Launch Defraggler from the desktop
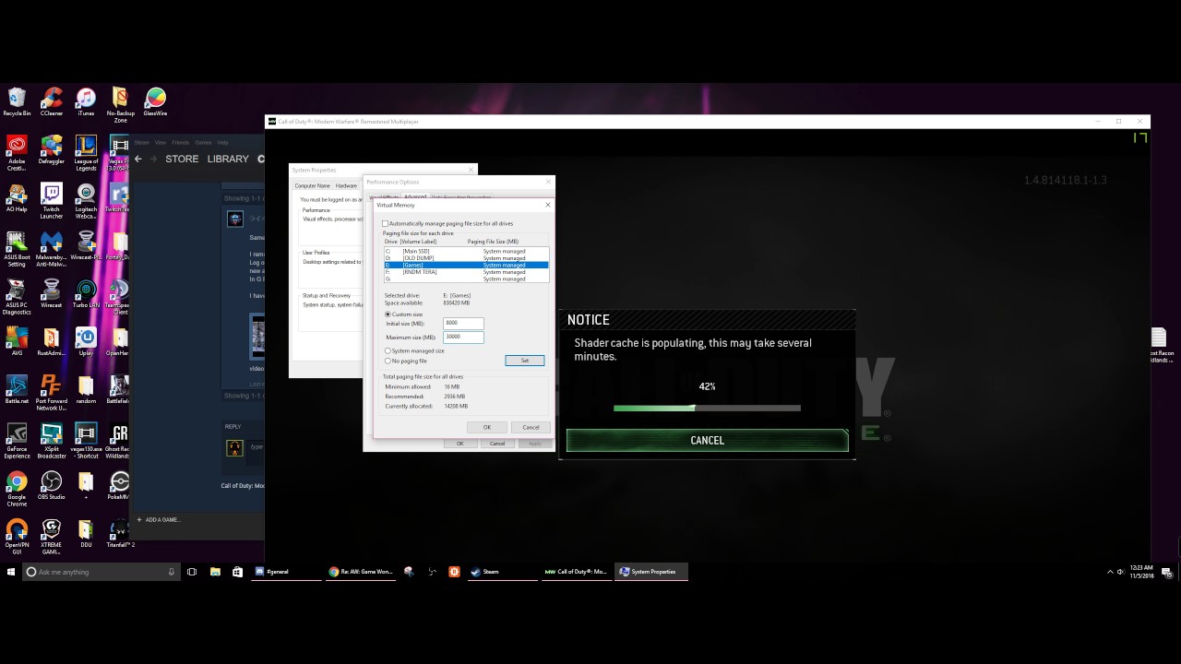Image resolution: width=1181 pixels, height=664 pixels. pyautogui.click(x=52, y=150)
